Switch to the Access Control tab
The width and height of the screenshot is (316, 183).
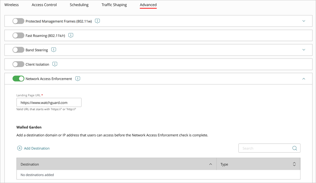click(44, 5)
